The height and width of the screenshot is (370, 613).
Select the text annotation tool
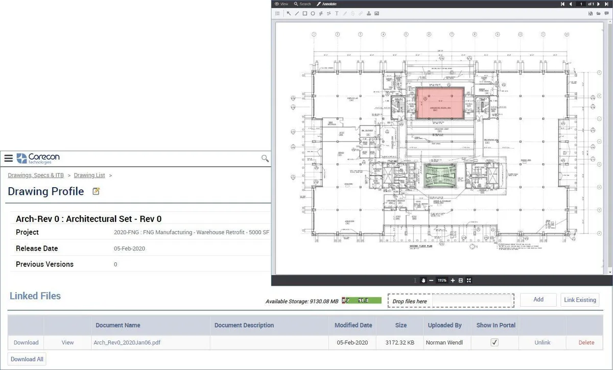[x=337, y=13]
